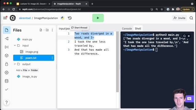Go forward with the browser forward arrow
This screenshot has height=110, width=196.
(9, 9)
